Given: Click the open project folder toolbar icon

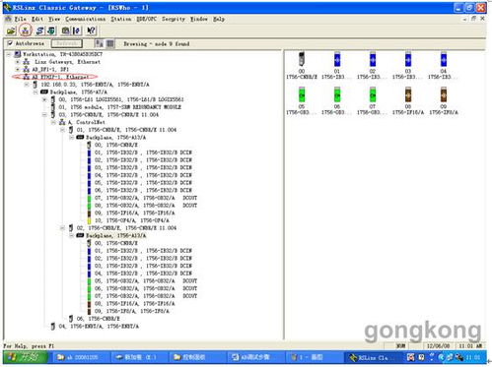Looking at the screenshot, I should (x=11, y=31).
